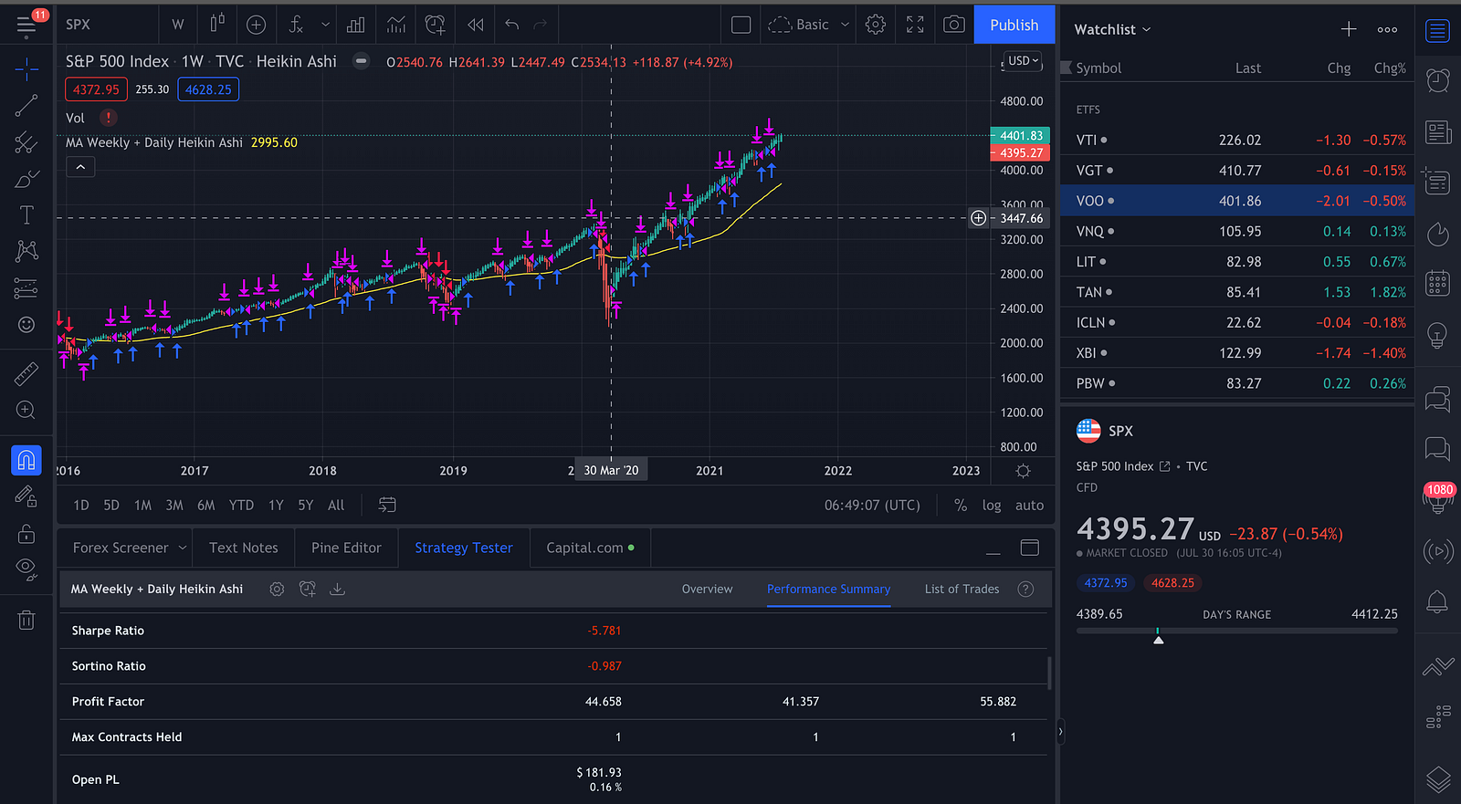Toggle the log scale option
This screenshot has width=1461, height=804.
point(991,505)
